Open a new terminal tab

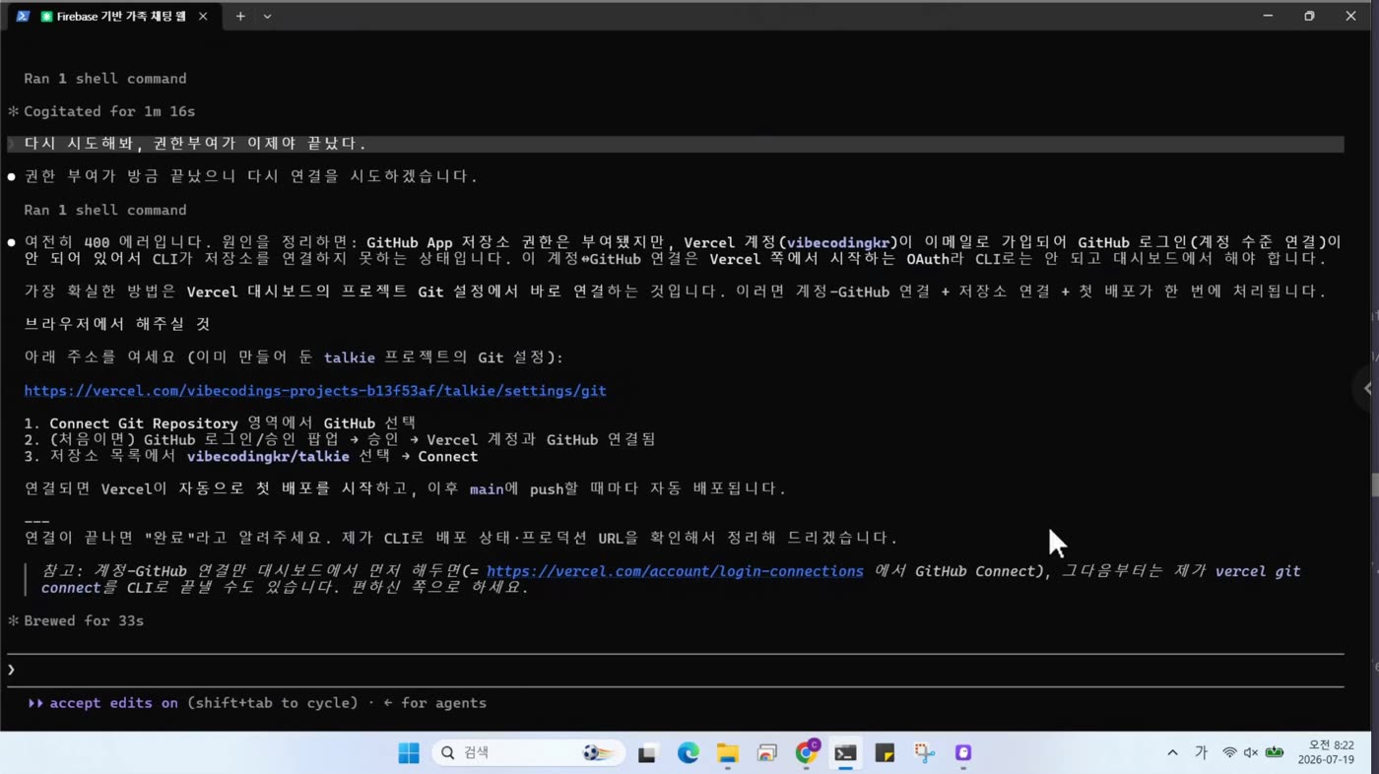coord(240,17)
